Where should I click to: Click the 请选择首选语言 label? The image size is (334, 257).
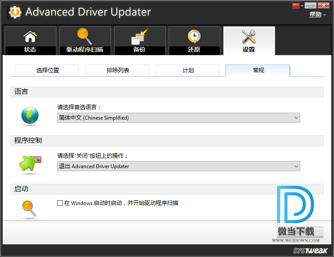point(79,107)
